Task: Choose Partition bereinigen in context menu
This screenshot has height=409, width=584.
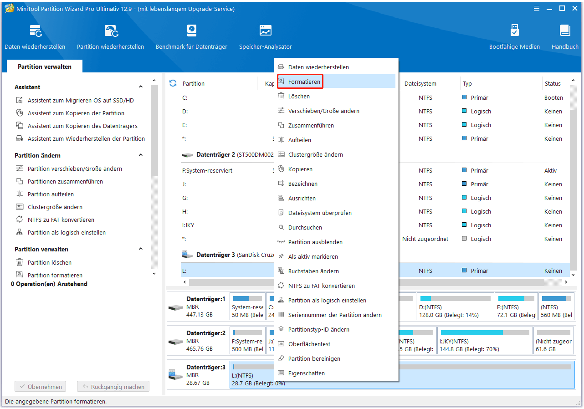Action: pos(336,358)
